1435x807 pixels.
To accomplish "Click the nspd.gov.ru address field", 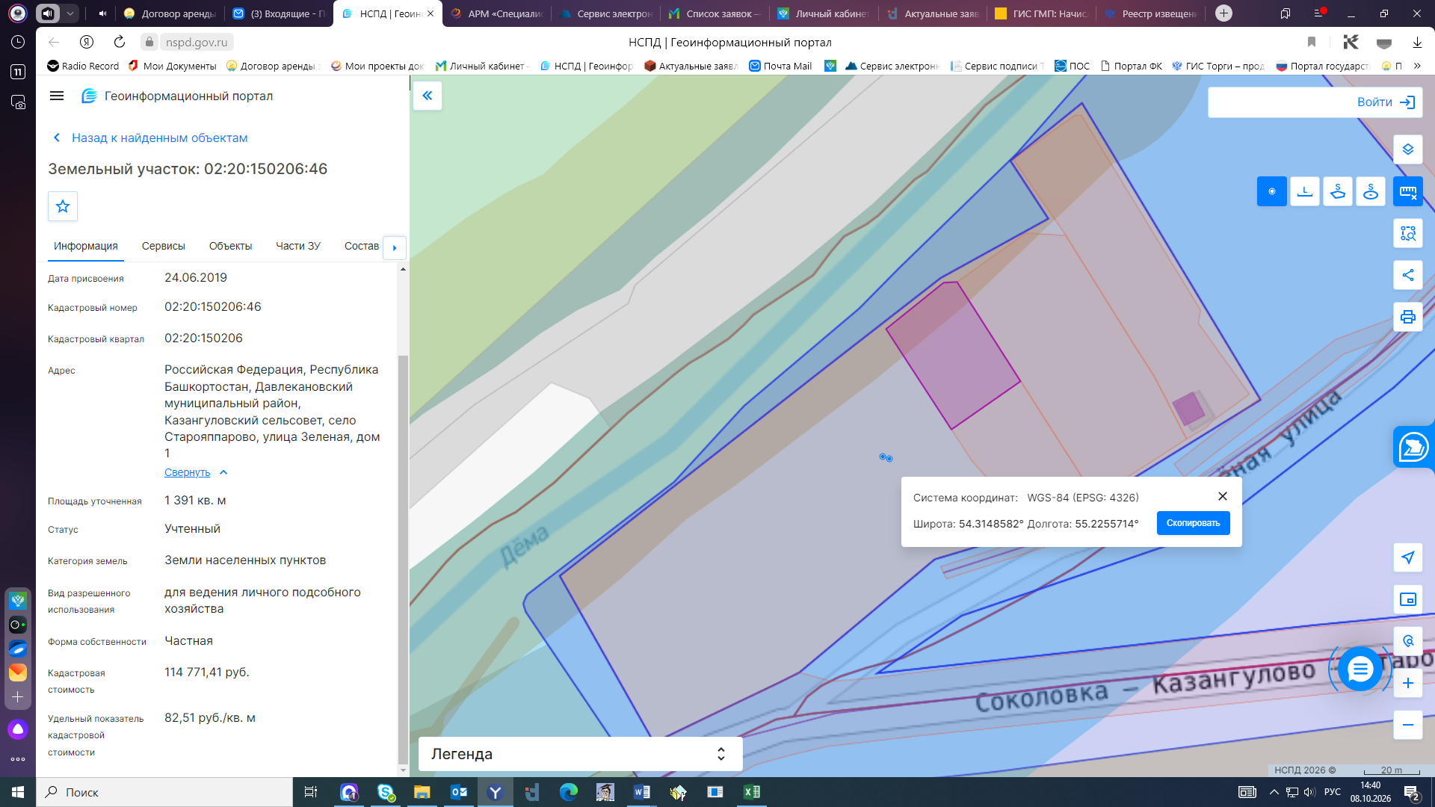I will click(196, 42).
